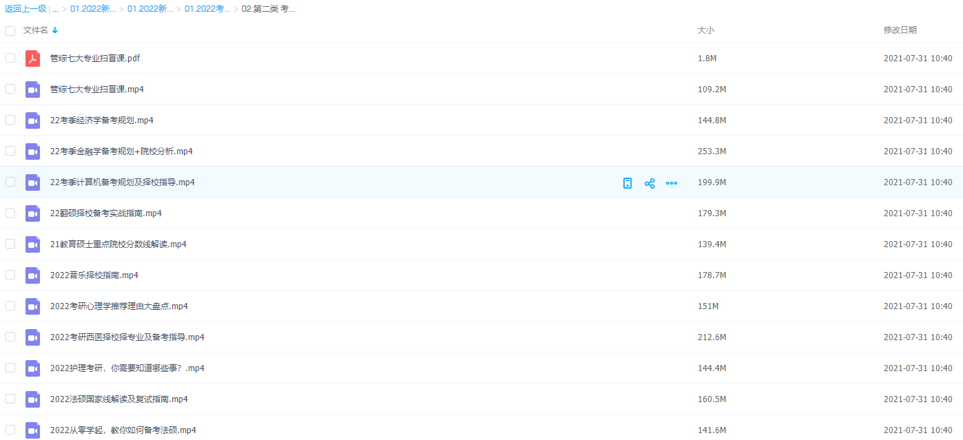Viewport: 963px width, 440px height.
Task: Click the 大小 column header
Action: 705,30
